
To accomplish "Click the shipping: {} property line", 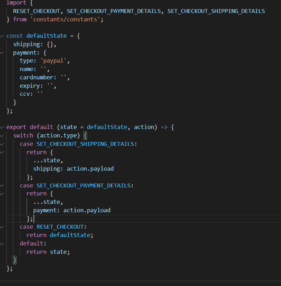I will pyautogui.click(x=35, y=44).
